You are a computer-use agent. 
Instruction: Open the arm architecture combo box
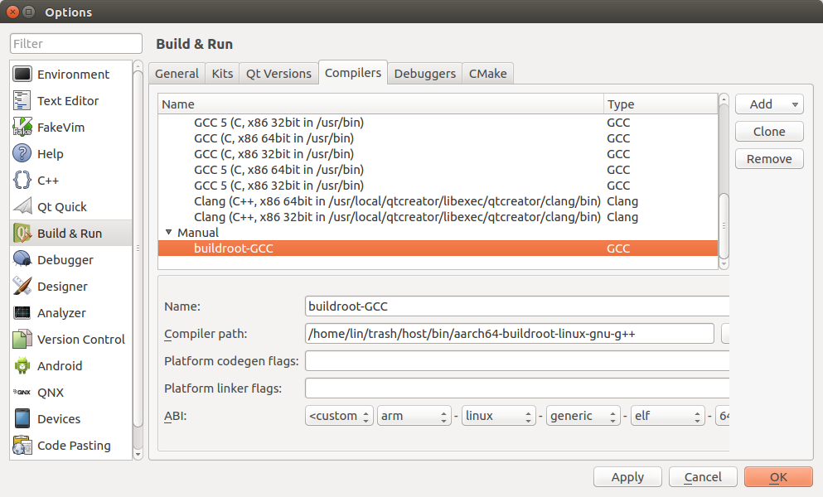tap(414, 415)
